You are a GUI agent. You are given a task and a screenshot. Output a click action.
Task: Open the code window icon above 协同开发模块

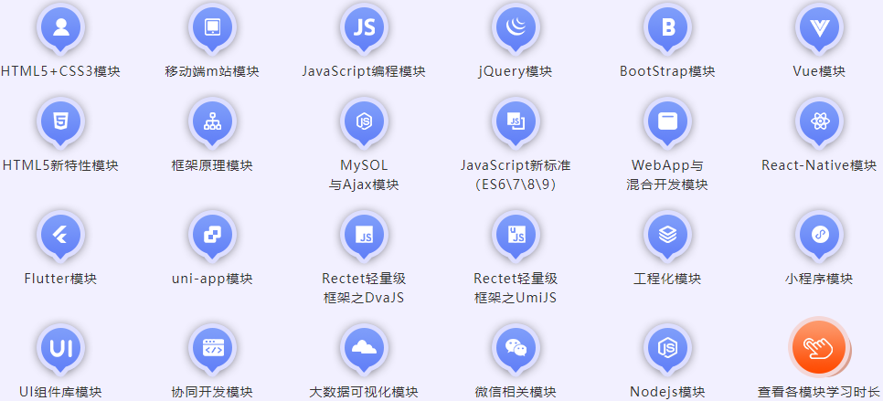tap(212, 349)
